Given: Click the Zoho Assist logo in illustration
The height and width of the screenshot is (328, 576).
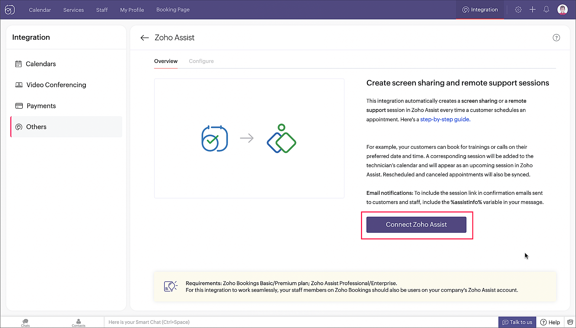Looking at the screenshot, I should [281, 138].
